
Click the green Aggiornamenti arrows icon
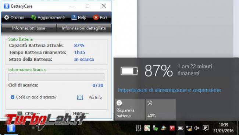point(33,18)
